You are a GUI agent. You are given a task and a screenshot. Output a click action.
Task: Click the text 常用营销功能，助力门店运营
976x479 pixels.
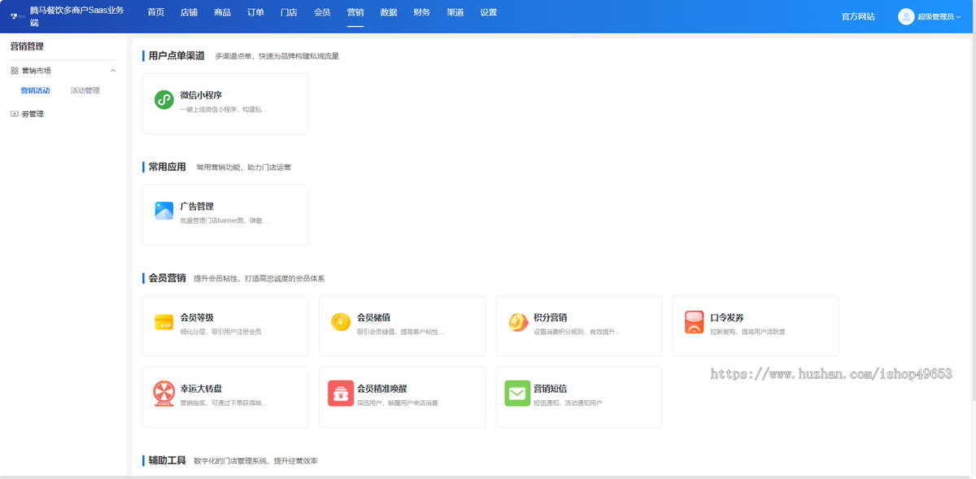[x=243, y=168]
